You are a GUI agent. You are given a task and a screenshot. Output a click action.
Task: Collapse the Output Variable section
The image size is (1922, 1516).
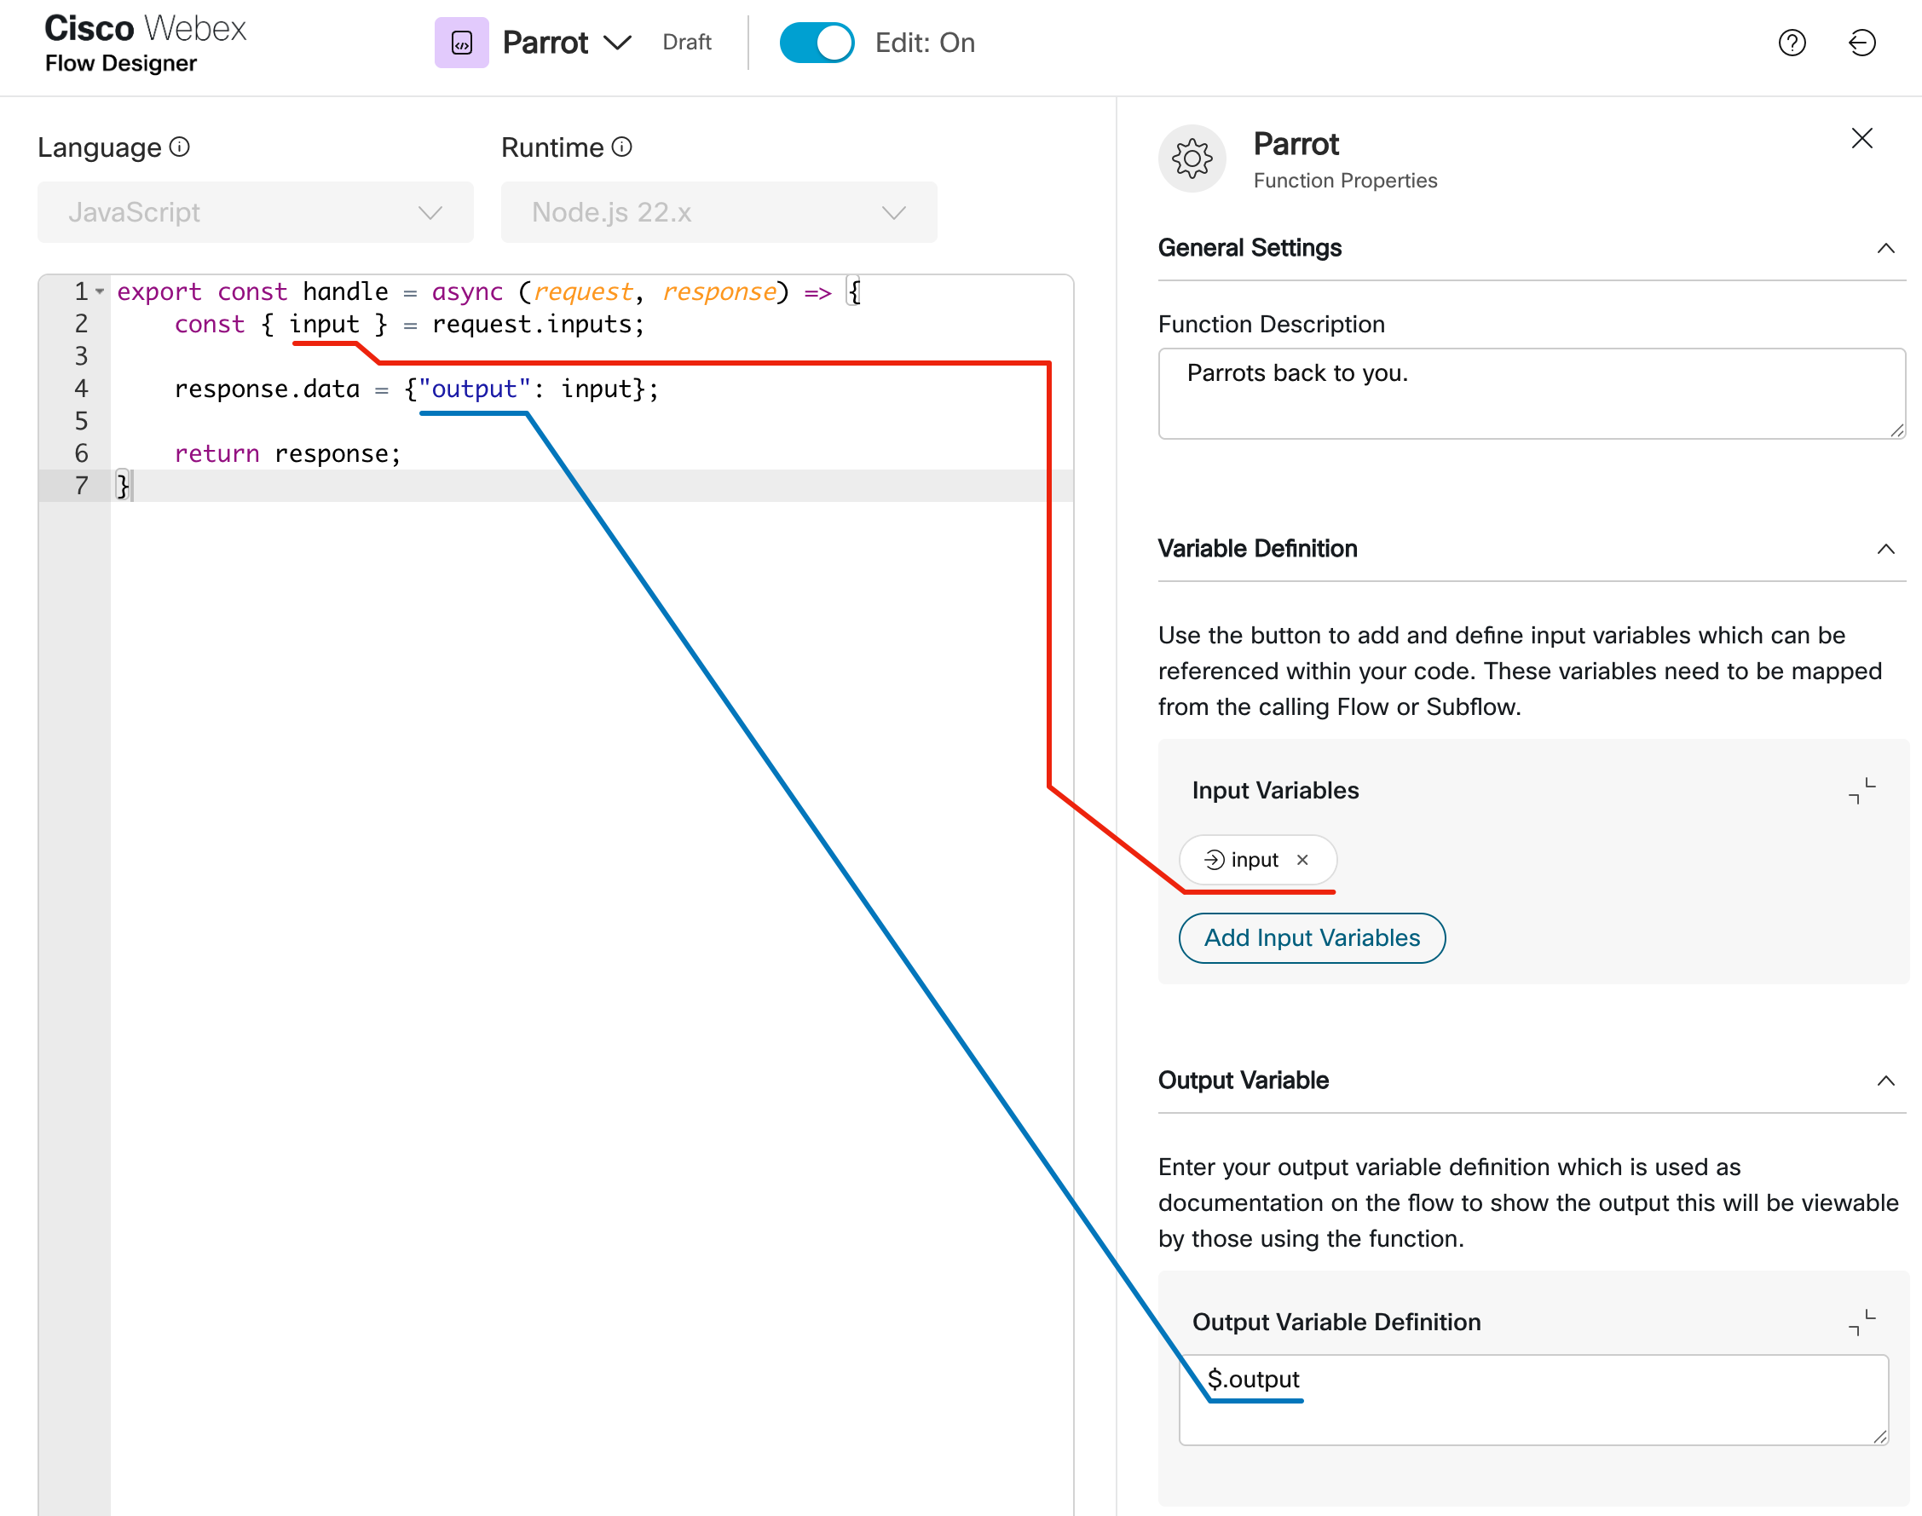[x=1885, y=1081]
